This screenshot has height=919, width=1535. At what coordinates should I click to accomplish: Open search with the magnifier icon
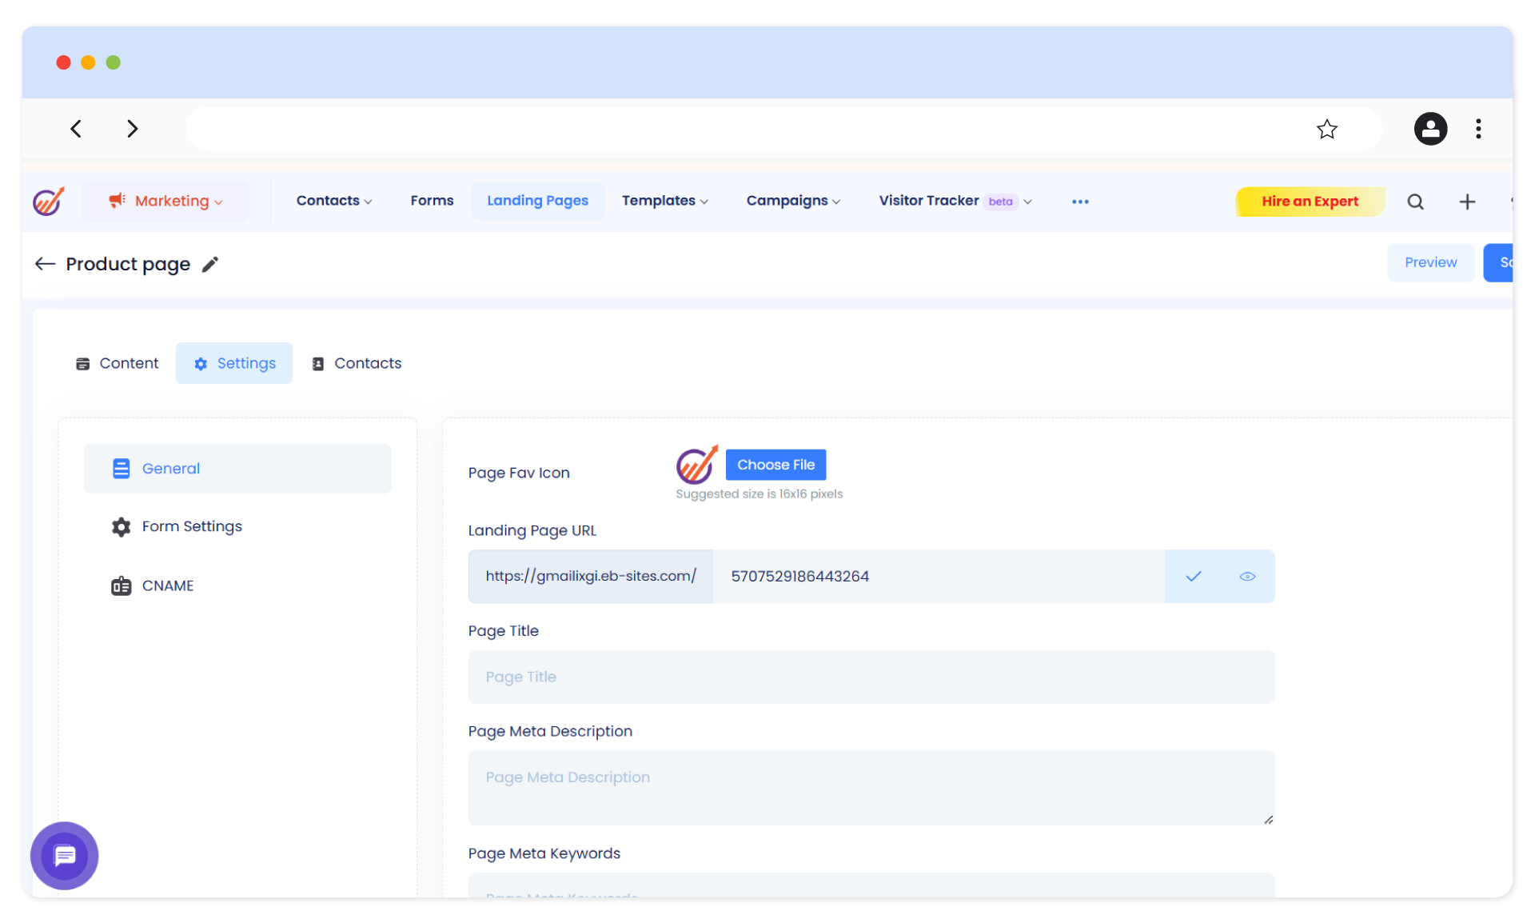point(1416,202)
